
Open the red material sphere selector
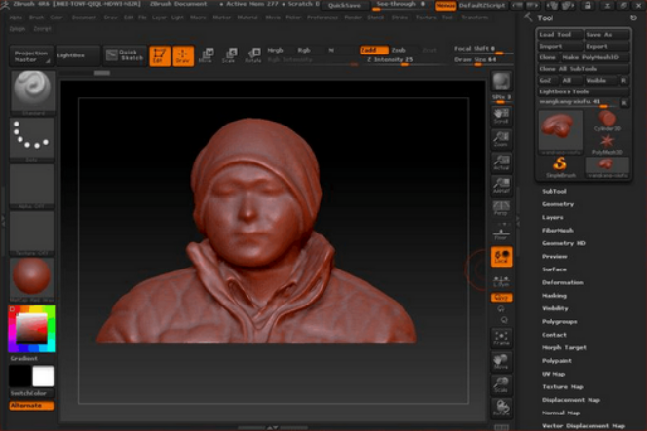[31, 277]
